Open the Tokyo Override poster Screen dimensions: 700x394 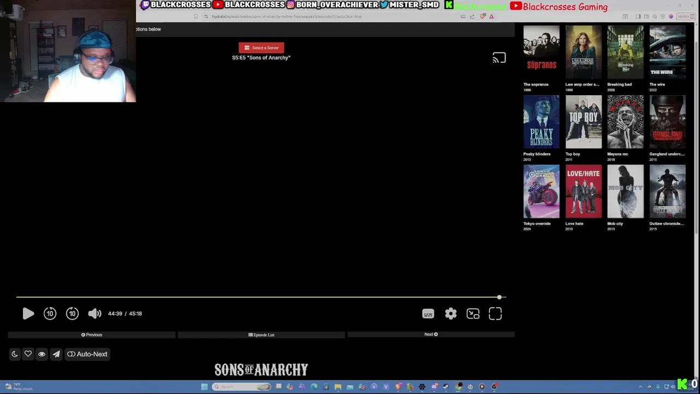click(541, 191)
